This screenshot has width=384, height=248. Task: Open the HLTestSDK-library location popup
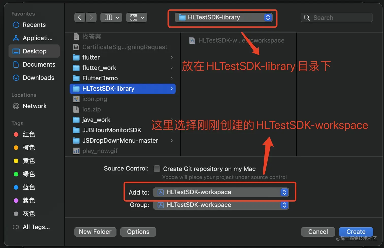pyautogui.click(x=223, y=17)
